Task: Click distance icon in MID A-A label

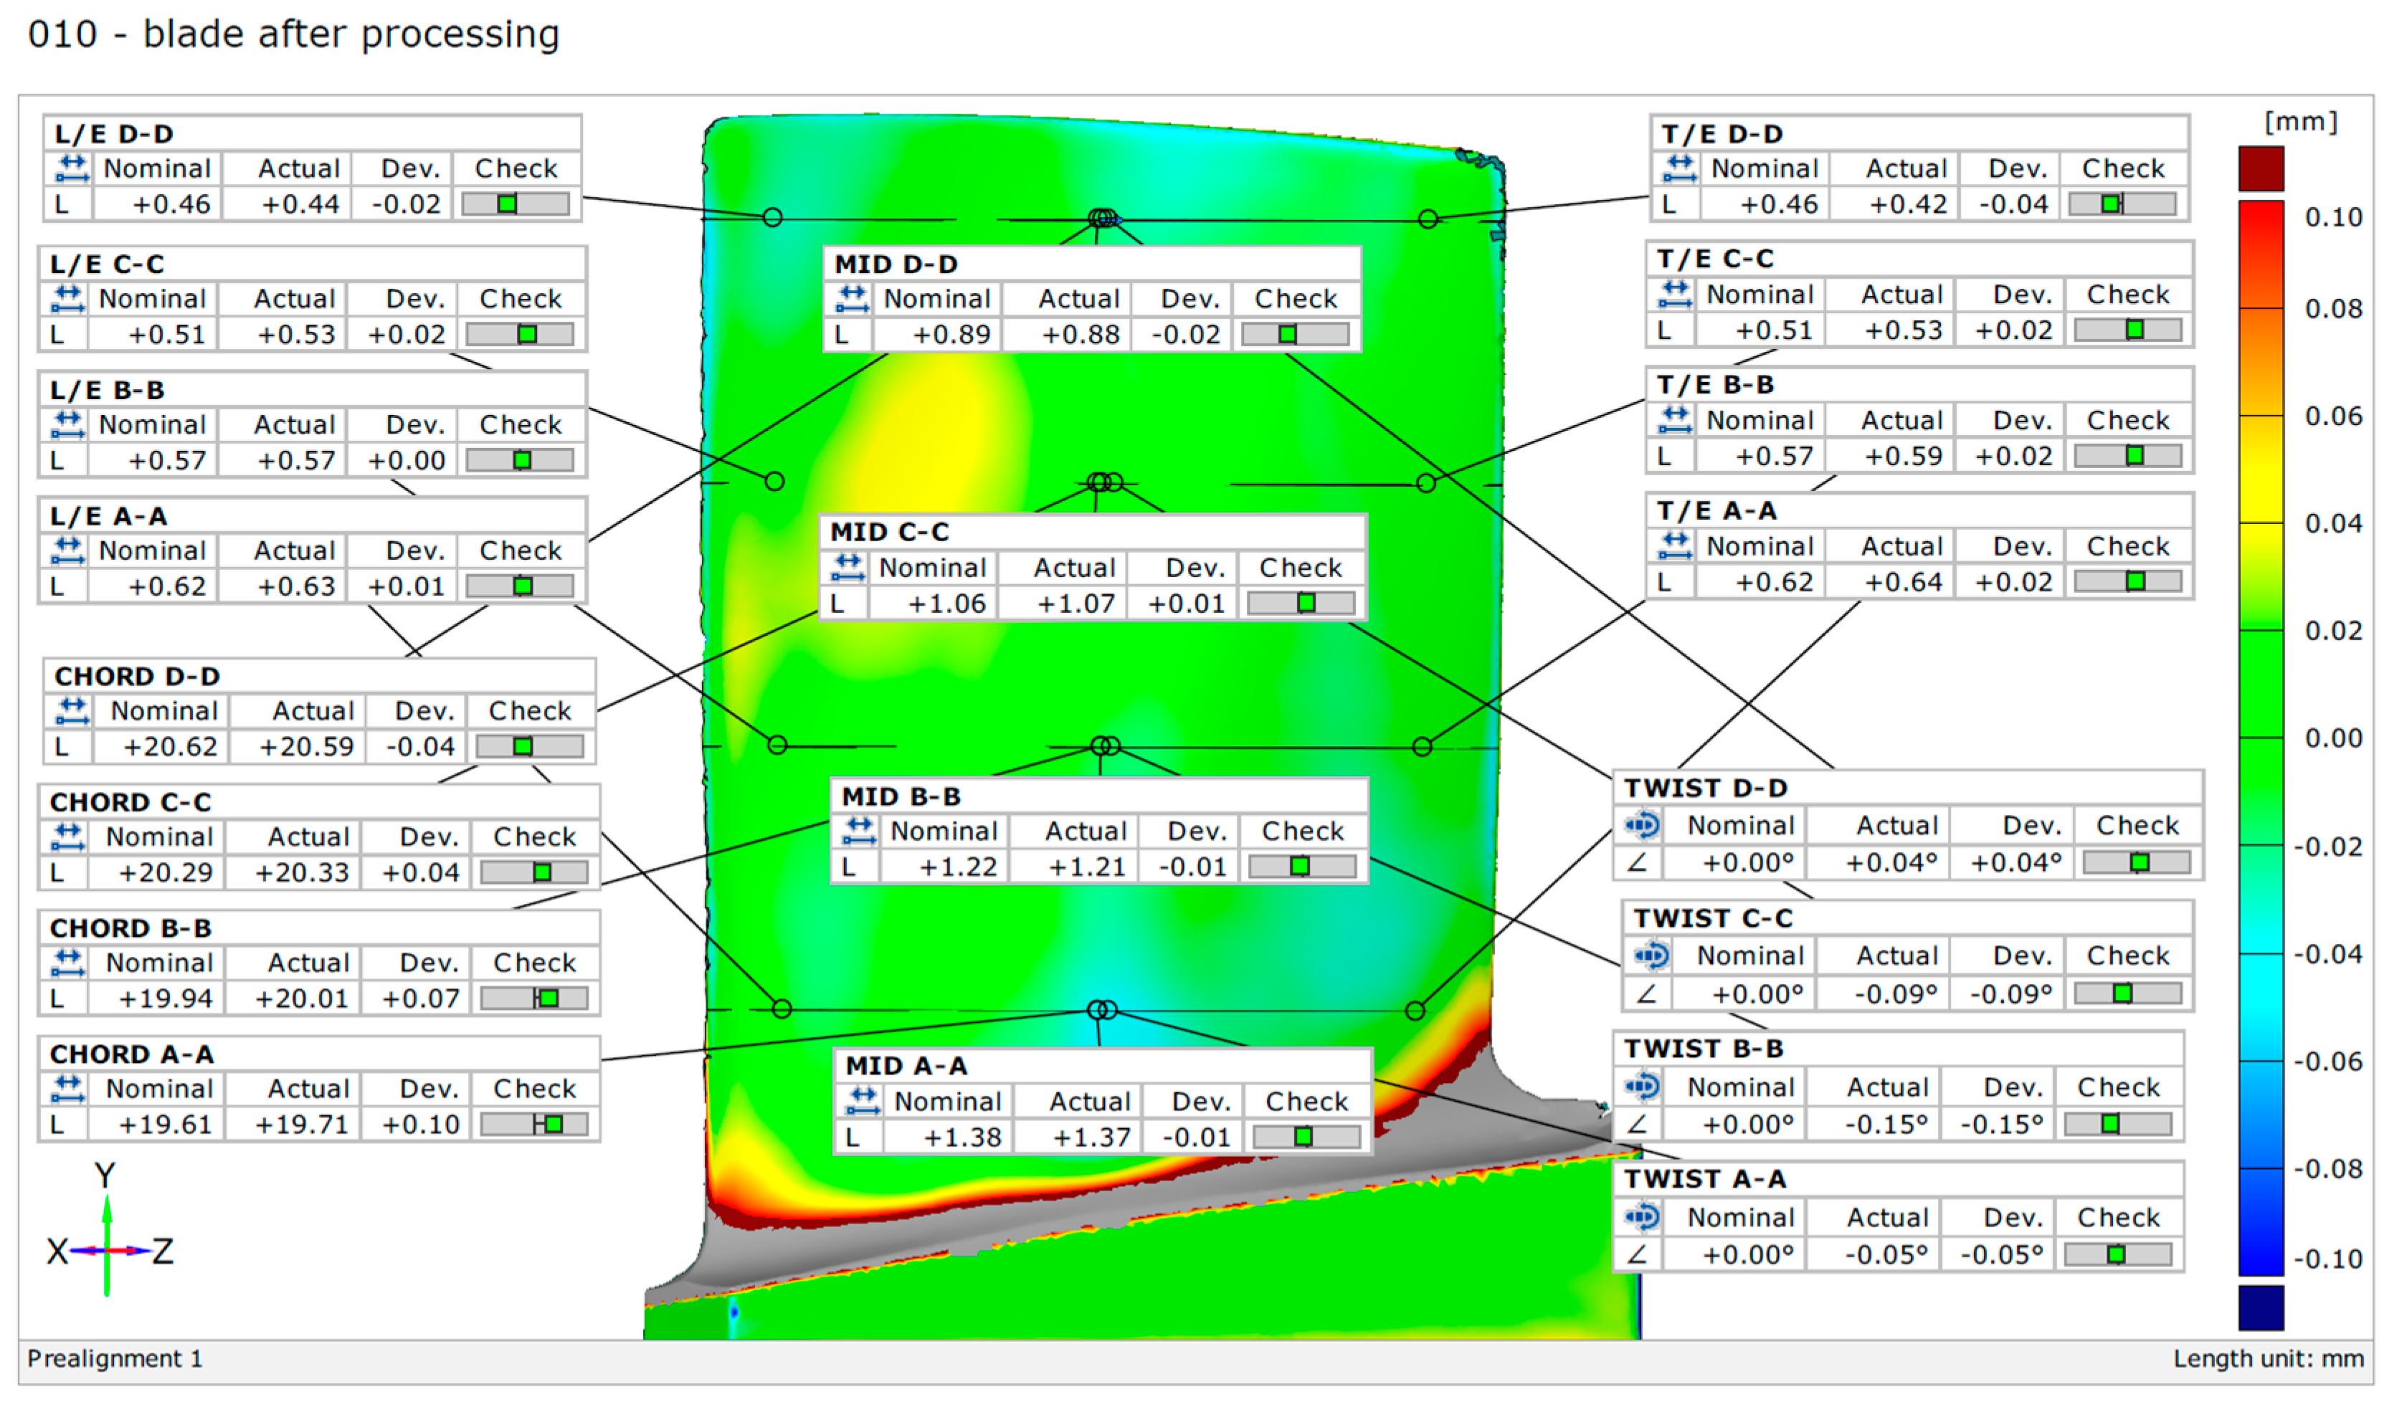Action: [x=863, y=1102]
